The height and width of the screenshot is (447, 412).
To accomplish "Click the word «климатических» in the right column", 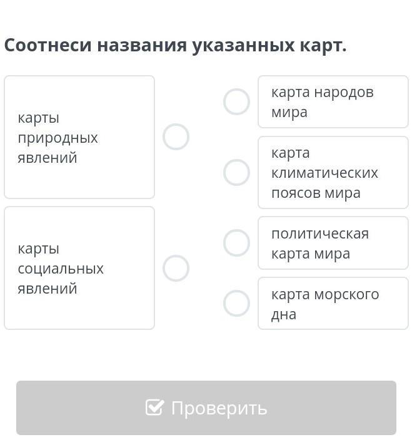I will pos(324,173).
